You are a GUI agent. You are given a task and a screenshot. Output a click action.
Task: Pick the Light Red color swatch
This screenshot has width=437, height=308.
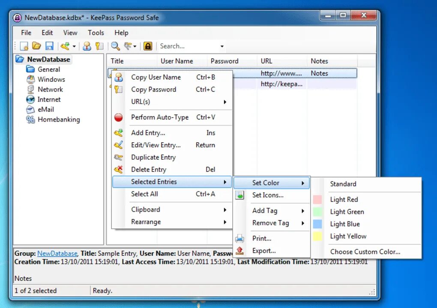point(317,200)
